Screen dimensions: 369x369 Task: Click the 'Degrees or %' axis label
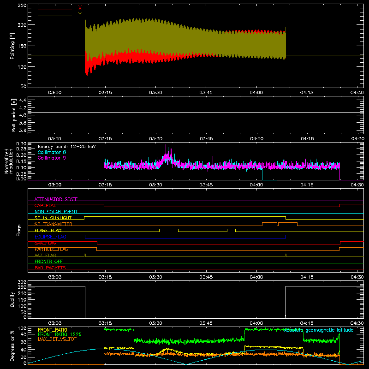(12, 345)
